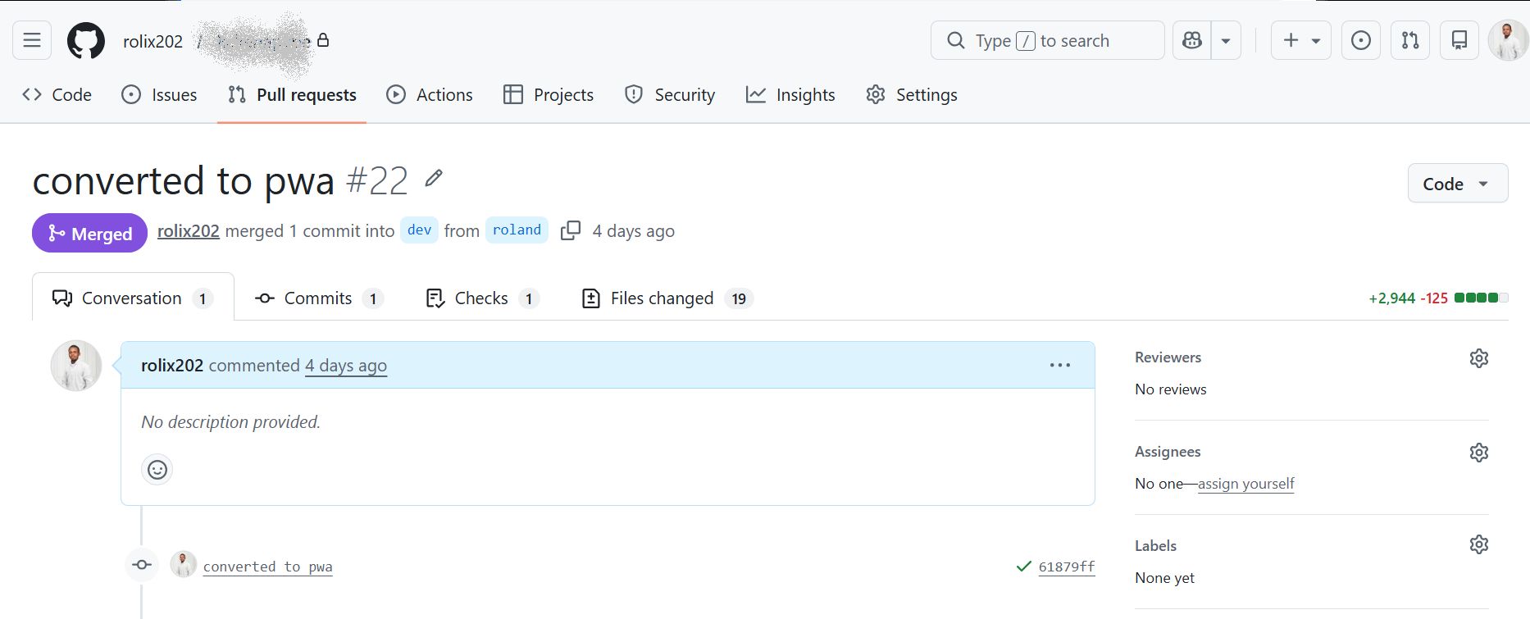Open the '4 days ago' comment timestamp
The width and height of the screenshot is (1530, 619).
point(346,366)
